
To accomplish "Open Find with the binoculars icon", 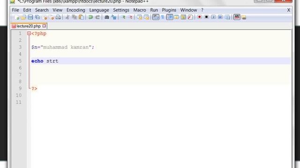I will [x=107, y=17].
